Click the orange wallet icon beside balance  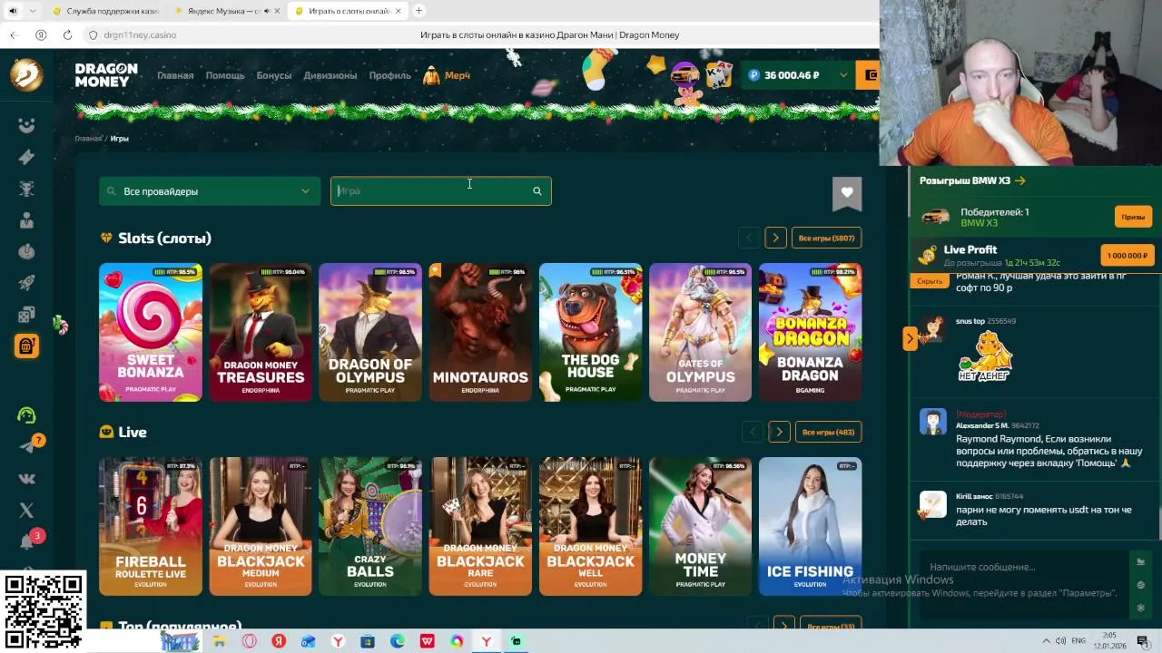tap(870, 75)
